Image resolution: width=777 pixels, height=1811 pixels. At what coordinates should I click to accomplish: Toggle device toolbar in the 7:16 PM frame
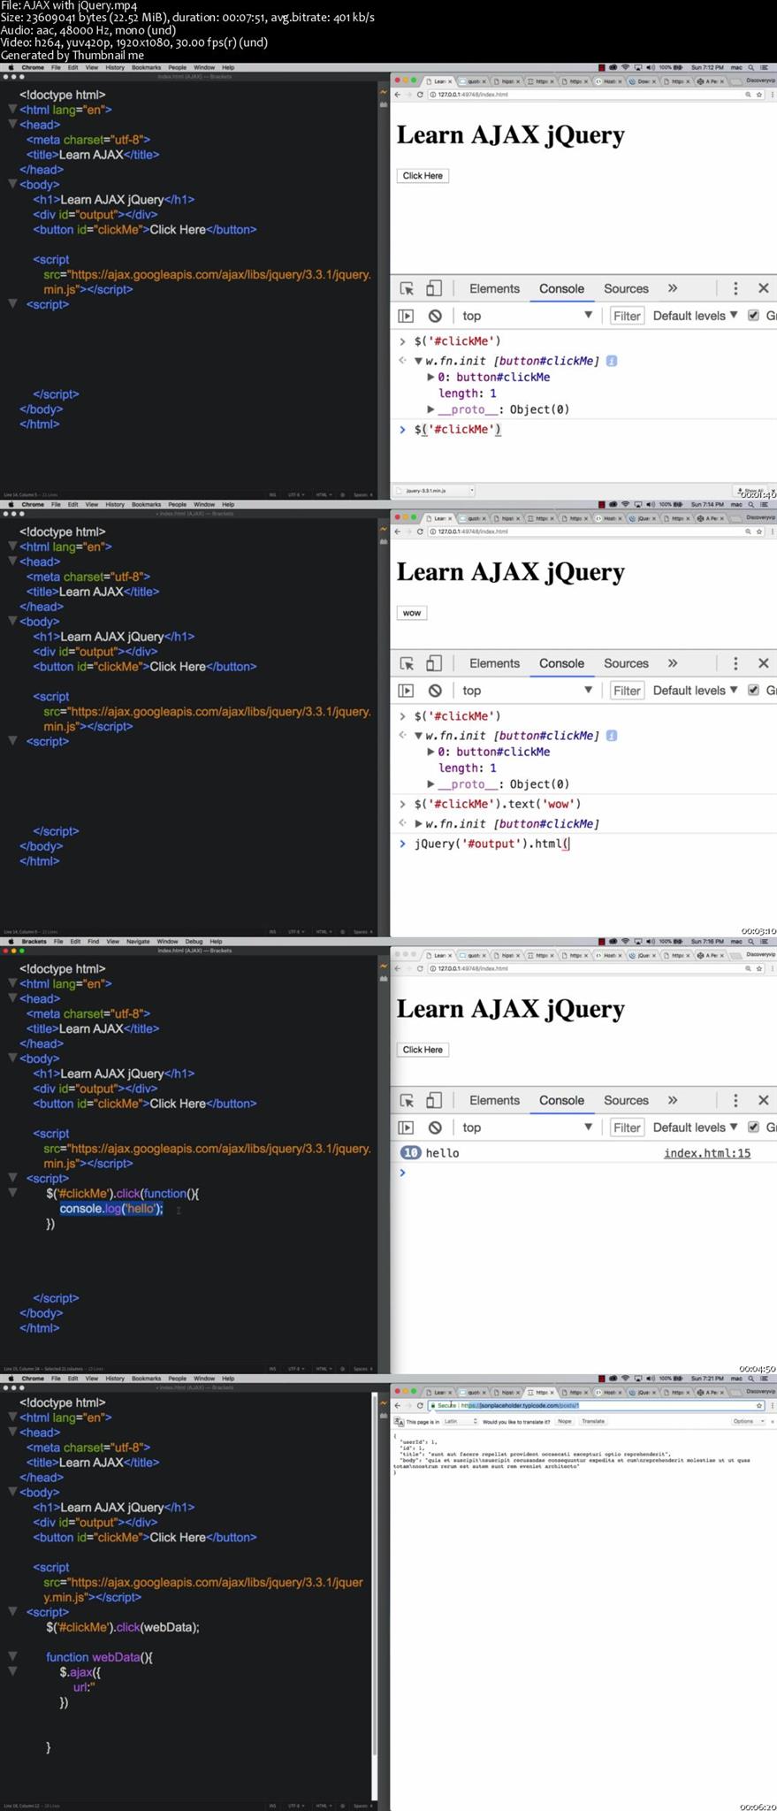pos(433,1100)
